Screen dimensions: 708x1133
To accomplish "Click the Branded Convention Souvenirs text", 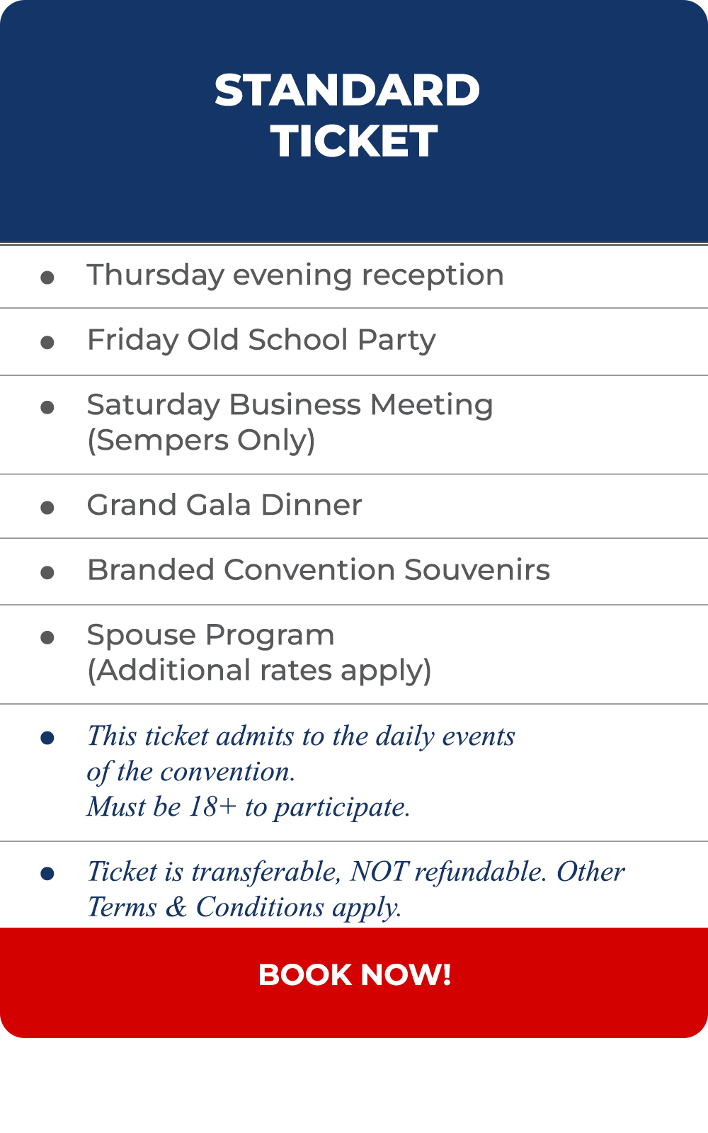I will (319, 570).
